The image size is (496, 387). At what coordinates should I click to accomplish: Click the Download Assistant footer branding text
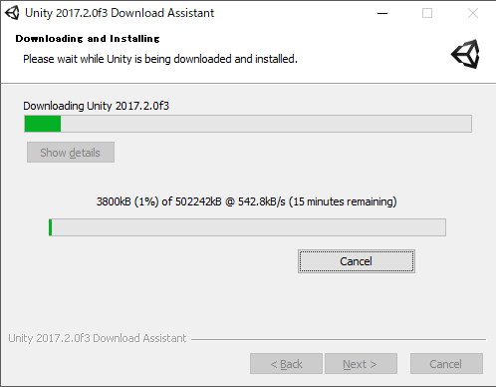tap(98, 338)
